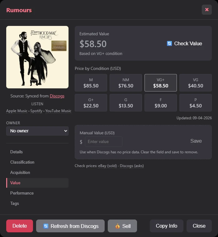Save the manual value
The height and width of the screenshot is (237, 218).
point(196,141)
